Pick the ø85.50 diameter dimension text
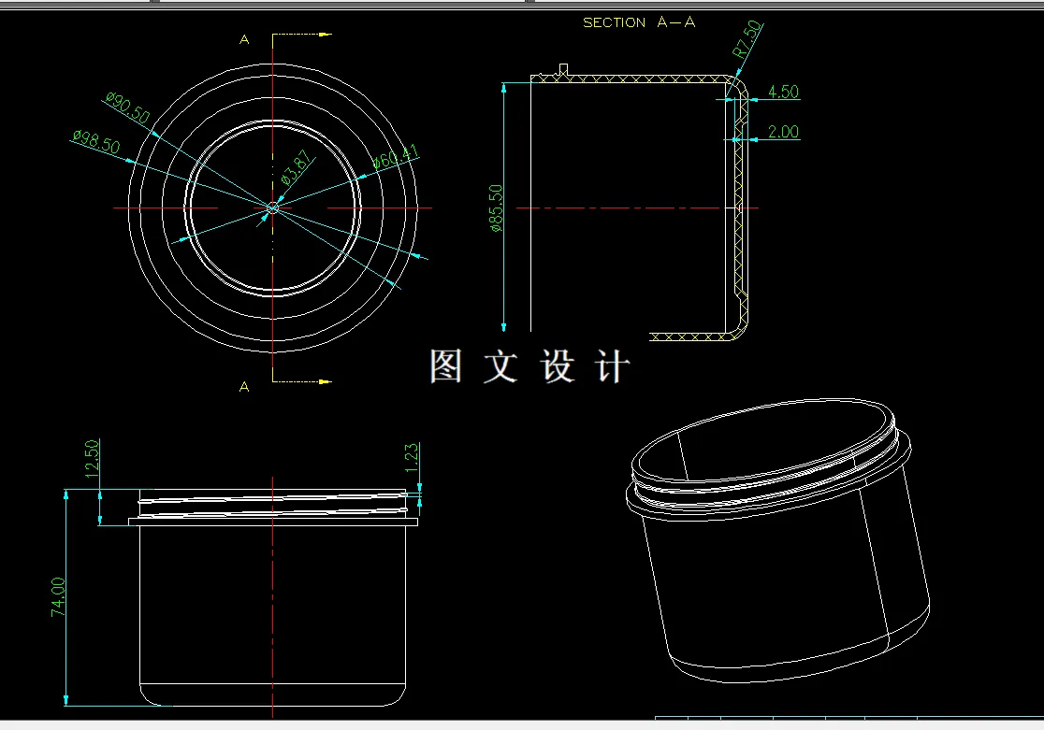Screen dimensions: 1044x730 point(496,208)
